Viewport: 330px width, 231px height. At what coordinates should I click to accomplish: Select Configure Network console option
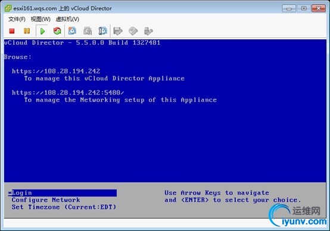pyautogui.click(x=46, y=200)
